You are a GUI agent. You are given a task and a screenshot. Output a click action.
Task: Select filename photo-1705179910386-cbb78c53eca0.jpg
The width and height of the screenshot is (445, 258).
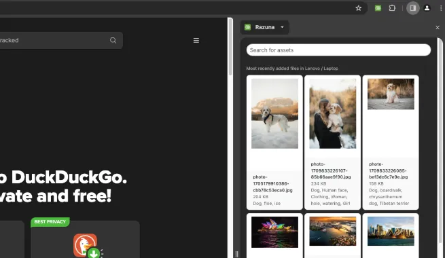click(272, 183)
